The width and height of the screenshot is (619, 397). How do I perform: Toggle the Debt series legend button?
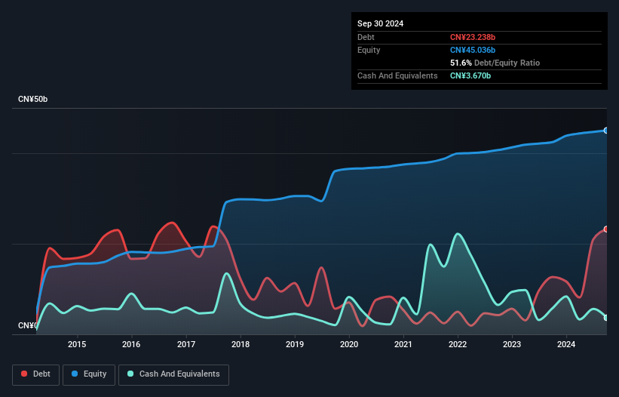tap(35, 374)
